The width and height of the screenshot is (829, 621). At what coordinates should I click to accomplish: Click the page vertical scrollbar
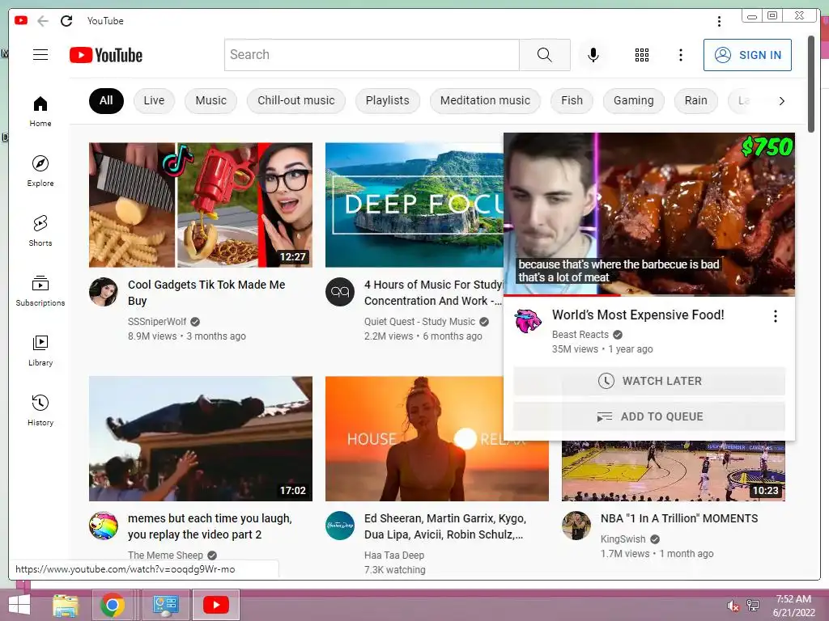point(811,84)
